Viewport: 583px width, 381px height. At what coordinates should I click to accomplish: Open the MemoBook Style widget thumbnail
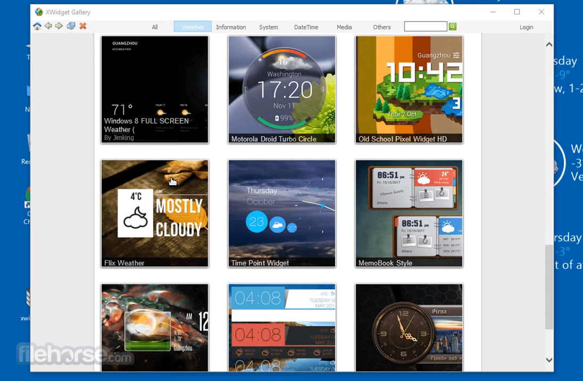tap(409, 213)
